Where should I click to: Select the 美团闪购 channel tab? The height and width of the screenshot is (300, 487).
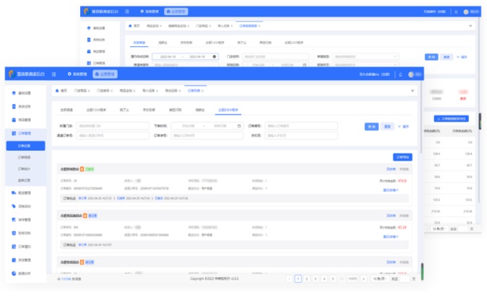[175, 110]
